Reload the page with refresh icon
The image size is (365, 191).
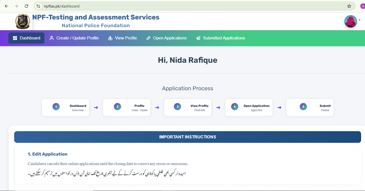pos(26,6)
